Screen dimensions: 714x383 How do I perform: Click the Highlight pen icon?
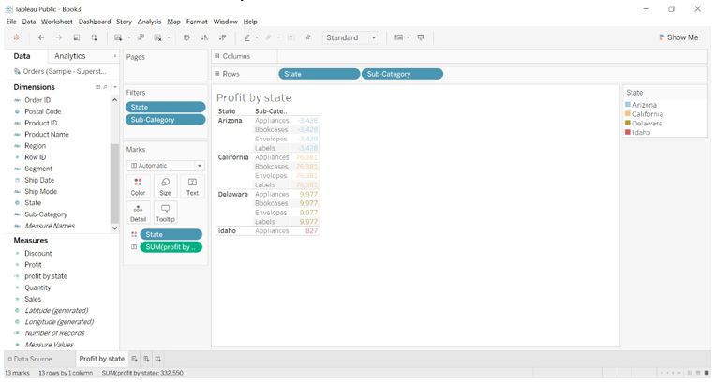247,37
